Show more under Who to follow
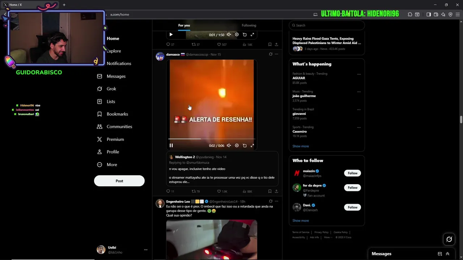Screen dimensions: 463x260 (x=301, y=221)
